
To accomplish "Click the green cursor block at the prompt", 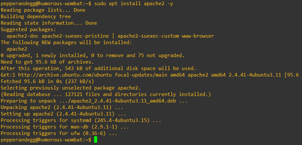I will (x=95, y=139).
